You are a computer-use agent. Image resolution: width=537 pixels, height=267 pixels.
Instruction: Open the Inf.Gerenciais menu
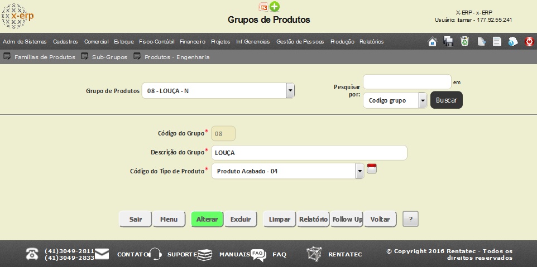tap(253, 42)
